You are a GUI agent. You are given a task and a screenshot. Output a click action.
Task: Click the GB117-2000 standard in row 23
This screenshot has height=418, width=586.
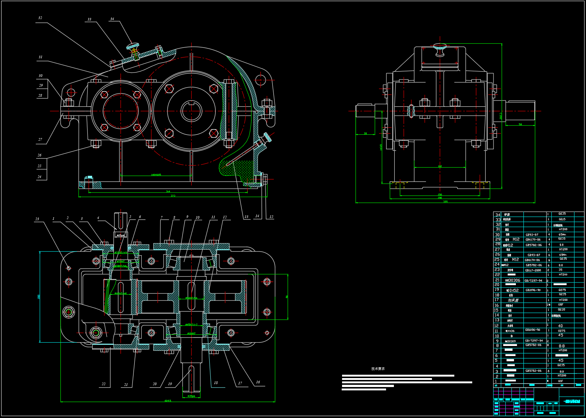(533, 270)
